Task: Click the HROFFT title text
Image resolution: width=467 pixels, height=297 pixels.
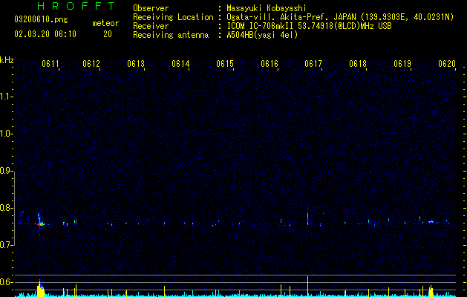Action: click(76, 6)
